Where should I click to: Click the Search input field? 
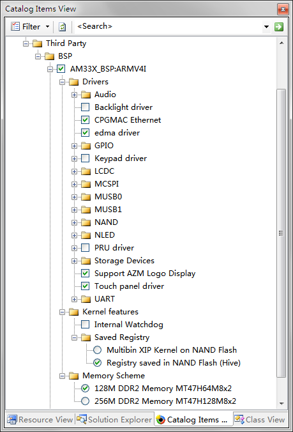pos(169,27)
